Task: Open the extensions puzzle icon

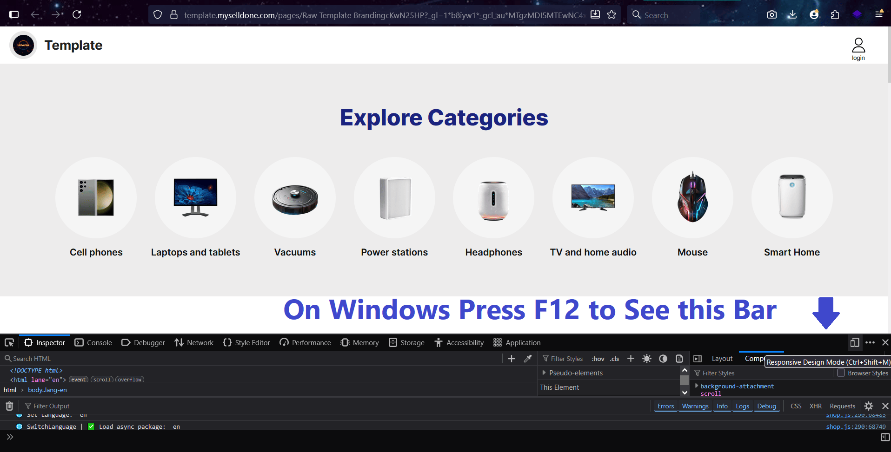Action: point(835,14)
